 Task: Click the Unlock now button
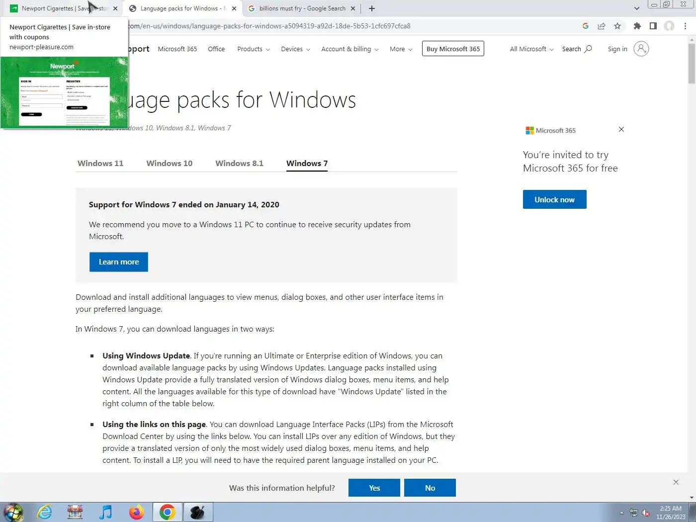[555, 199]
